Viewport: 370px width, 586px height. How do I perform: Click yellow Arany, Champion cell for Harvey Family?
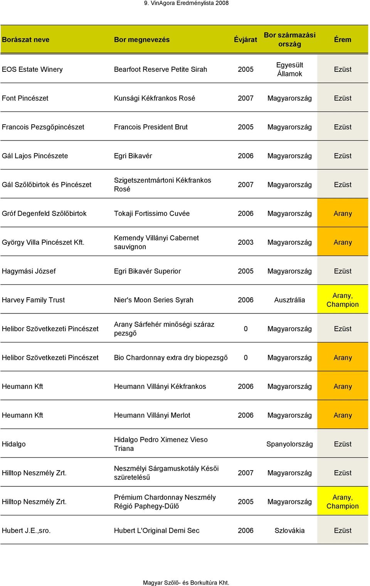(x=342, y=300)
